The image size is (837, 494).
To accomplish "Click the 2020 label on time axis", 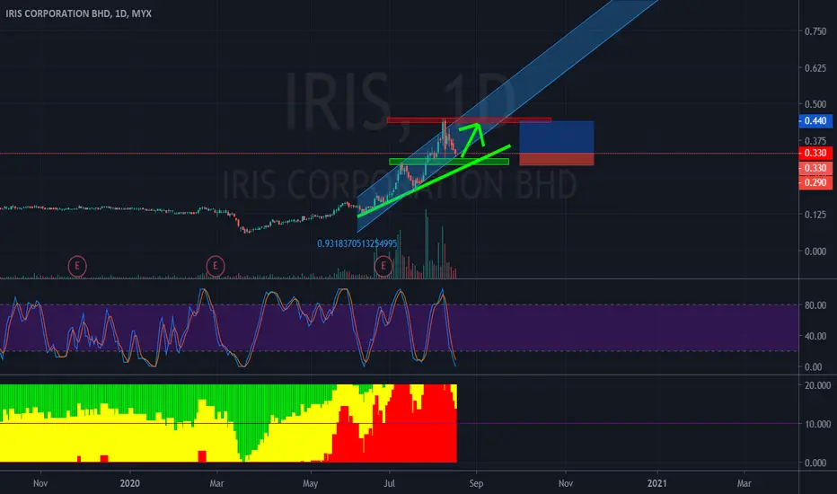I will pyautogui.click(x=129, y=483).
